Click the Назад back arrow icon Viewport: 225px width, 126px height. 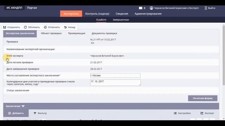point(65,27)
